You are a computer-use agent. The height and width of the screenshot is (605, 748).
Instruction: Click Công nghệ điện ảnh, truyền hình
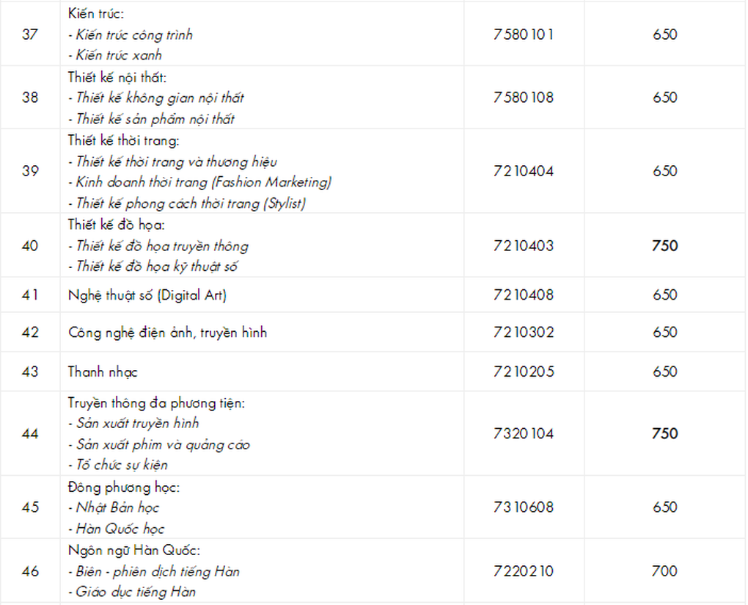[x=167, y=333]
